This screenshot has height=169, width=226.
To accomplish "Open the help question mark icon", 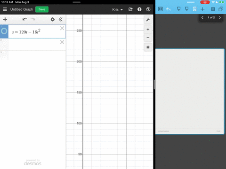I will (x=139, y=9).
